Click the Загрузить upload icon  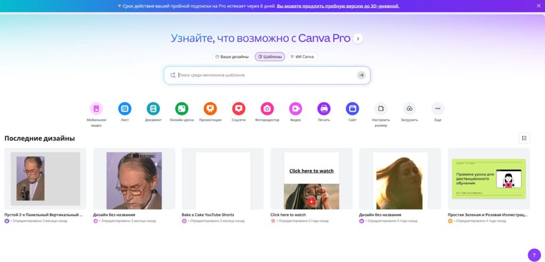[x=409, y=108]
